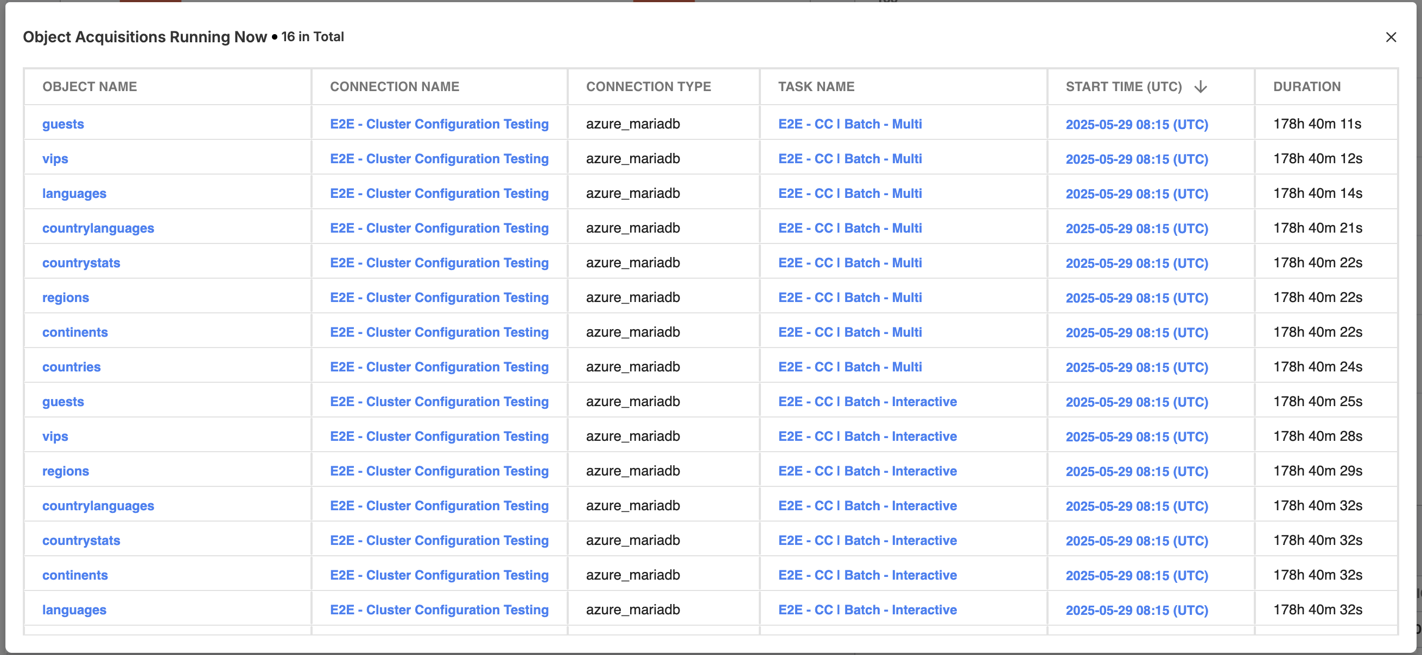Viewport: 1422px width, 655px height.
Task: Sort by Connection Name column header
Action: point(394,87)
